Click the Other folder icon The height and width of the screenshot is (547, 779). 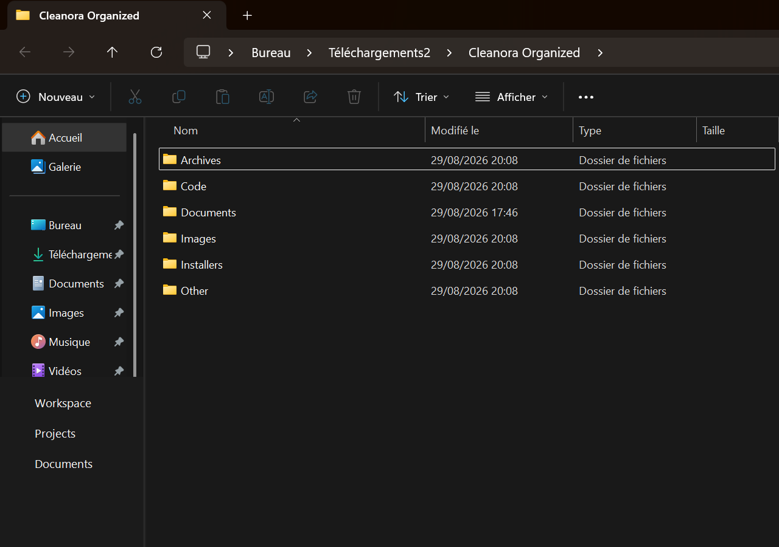pyautogui.click(x=170, y=291)
